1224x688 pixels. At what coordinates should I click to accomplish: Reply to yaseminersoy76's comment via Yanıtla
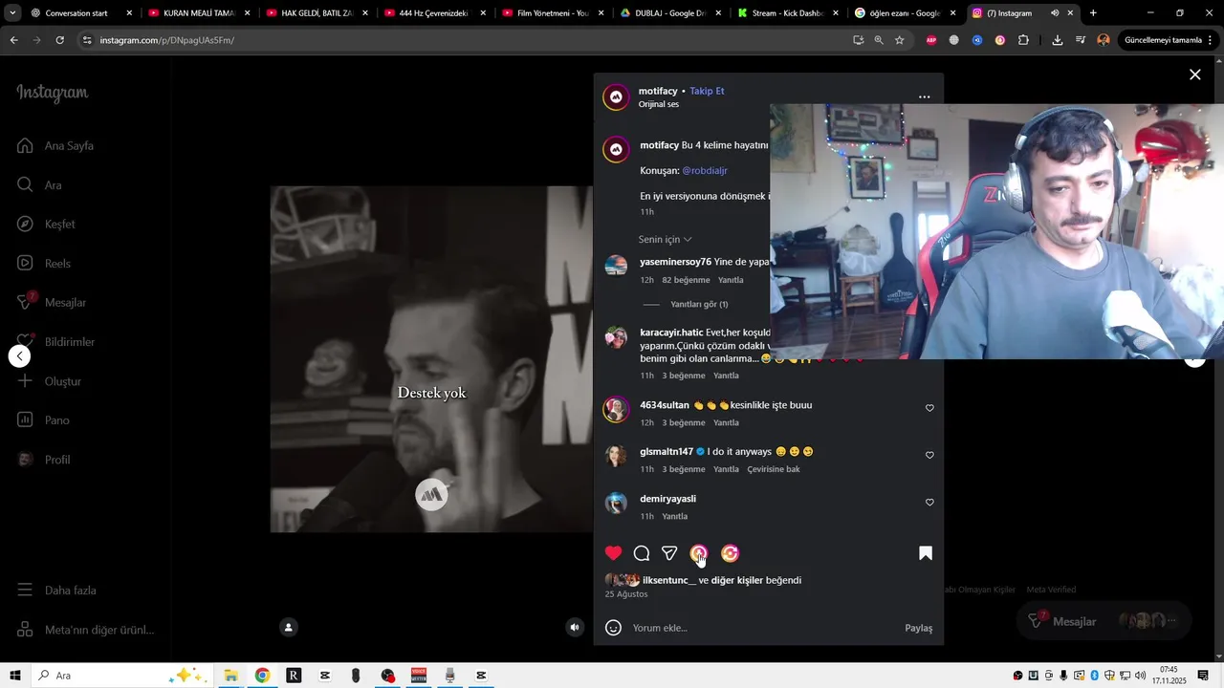731,280
